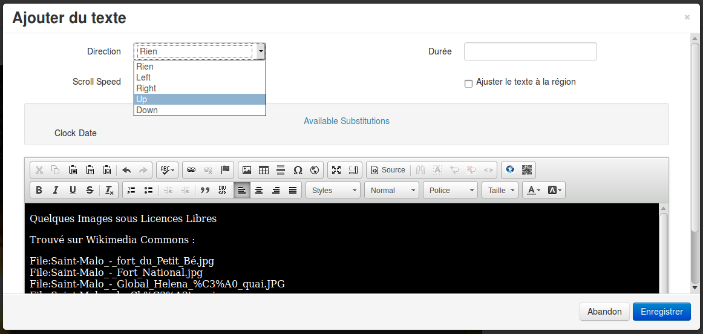Open the text color picker
703x334 pixels.
pyautogui.click(x=534, y=190)
